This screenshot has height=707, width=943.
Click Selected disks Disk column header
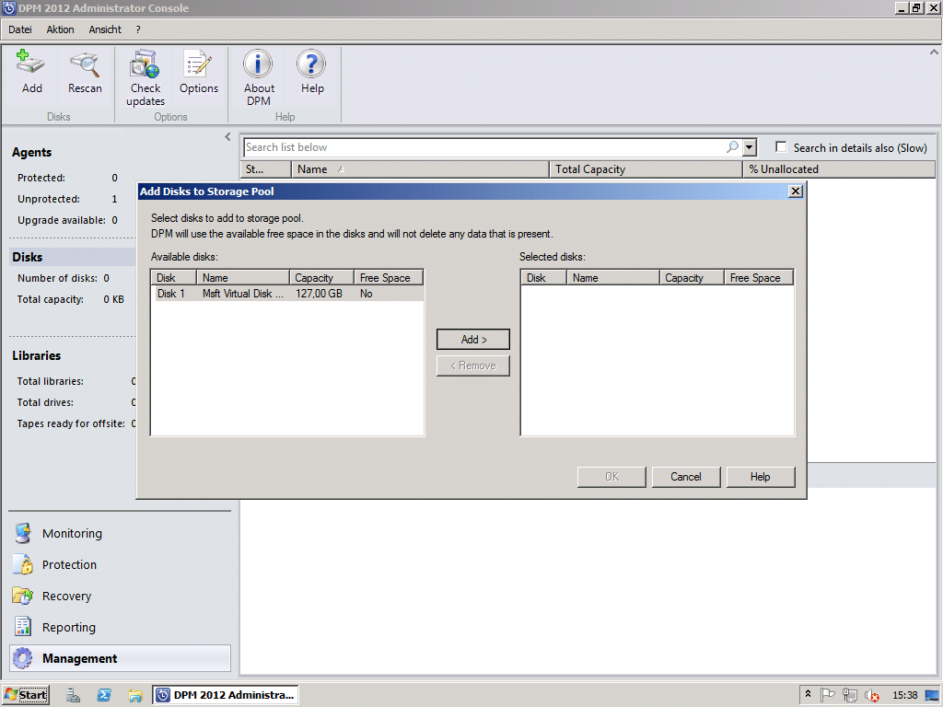point(543,278)
